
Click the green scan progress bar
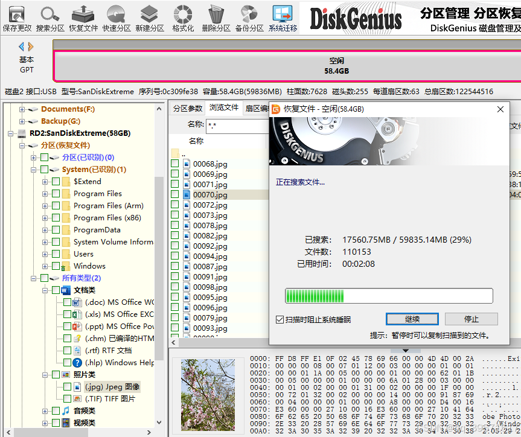point(389,296)
